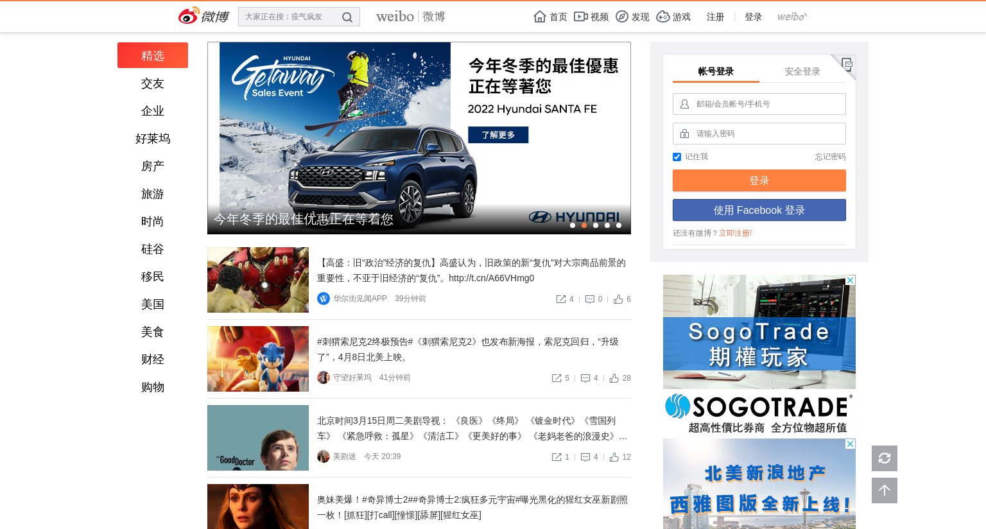986x529 pixels.
Task: Select the last carousel dot
Action: (x=619, y=225)
